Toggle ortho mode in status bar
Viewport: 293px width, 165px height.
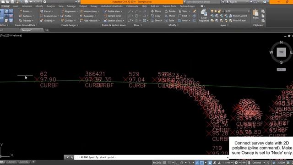(177, 163)
